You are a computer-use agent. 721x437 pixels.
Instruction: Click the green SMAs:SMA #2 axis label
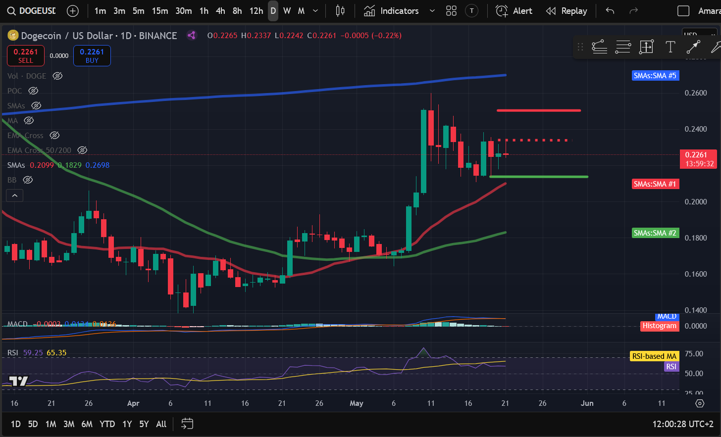[x=655, y=233]
